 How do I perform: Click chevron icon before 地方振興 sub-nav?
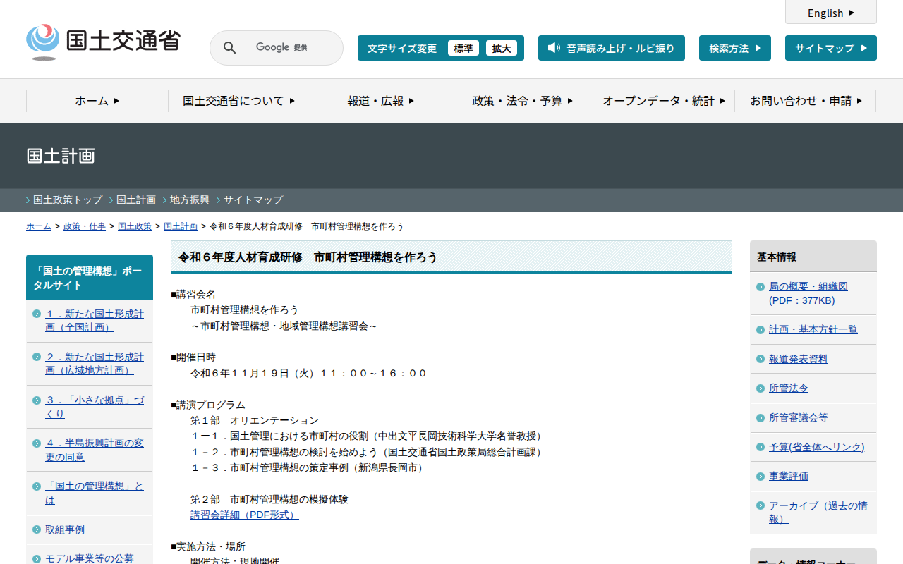[x=165, y=200]
